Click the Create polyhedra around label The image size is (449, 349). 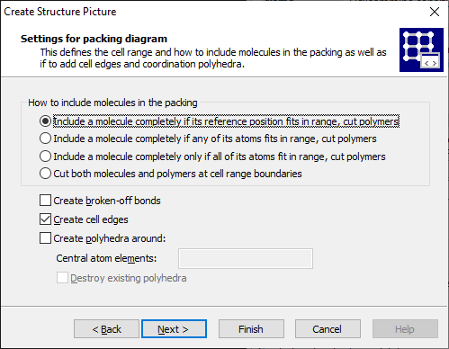pyautogui.click(x=110, y=238)
